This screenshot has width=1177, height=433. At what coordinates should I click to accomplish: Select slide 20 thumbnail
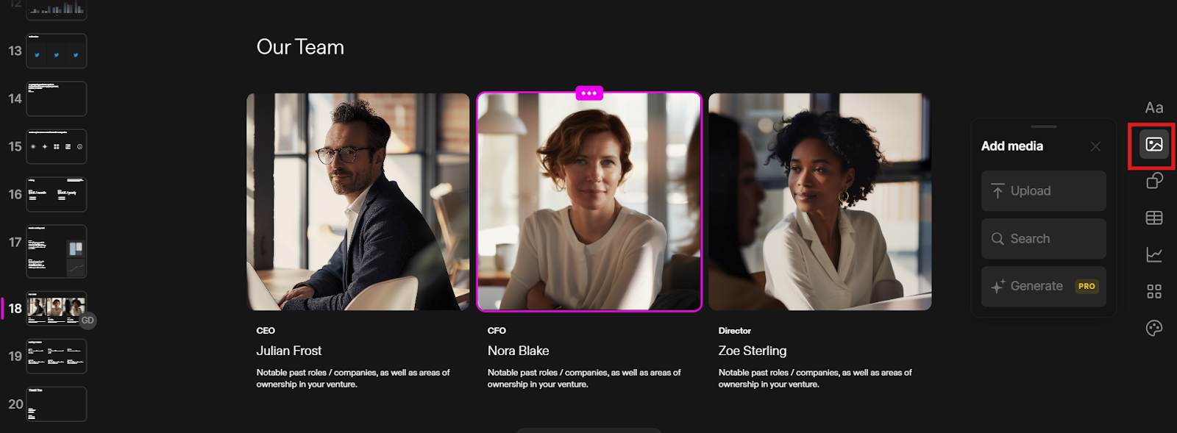pyautogui.click(x=57, y=404)
